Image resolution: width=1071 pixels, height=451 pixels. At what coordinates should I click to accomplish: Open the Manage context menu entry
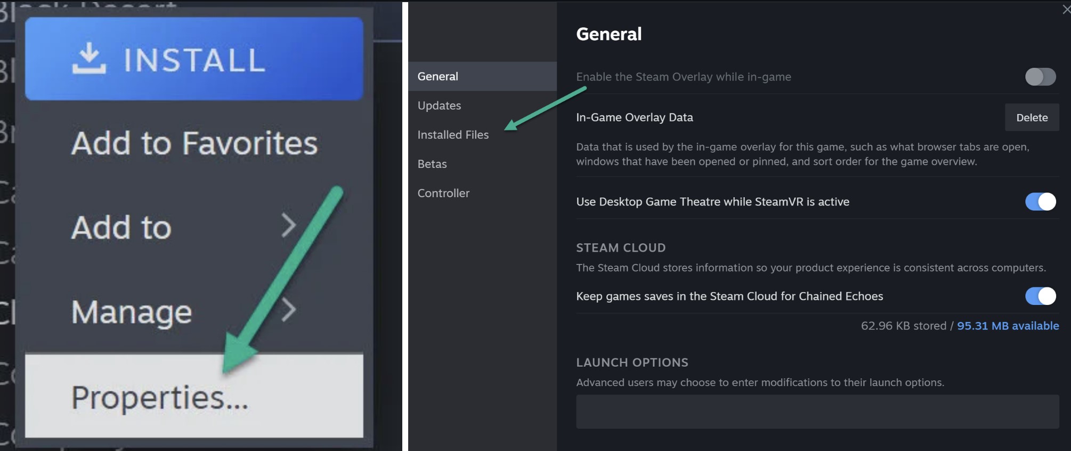click(x=194, y=311)
